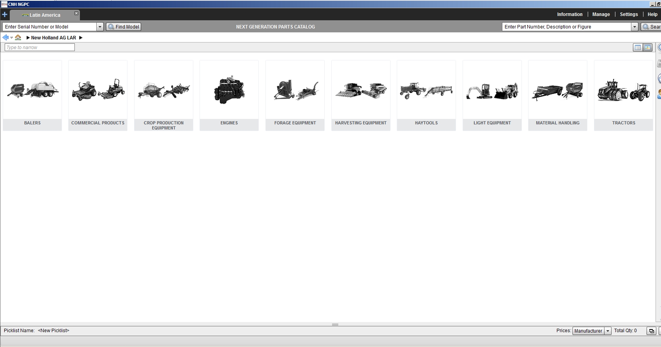Viewport: 661px width, 347px height.
Task: Open the Forage Equipment thumbnail
Action: tap(295, 90)
